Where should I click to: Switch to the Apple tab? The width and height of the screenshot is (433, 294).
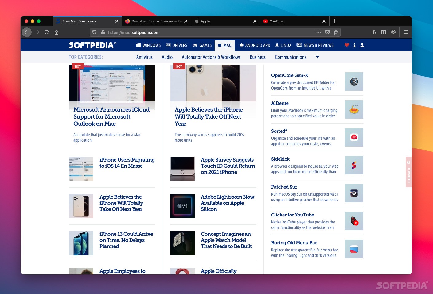[225, 21]
